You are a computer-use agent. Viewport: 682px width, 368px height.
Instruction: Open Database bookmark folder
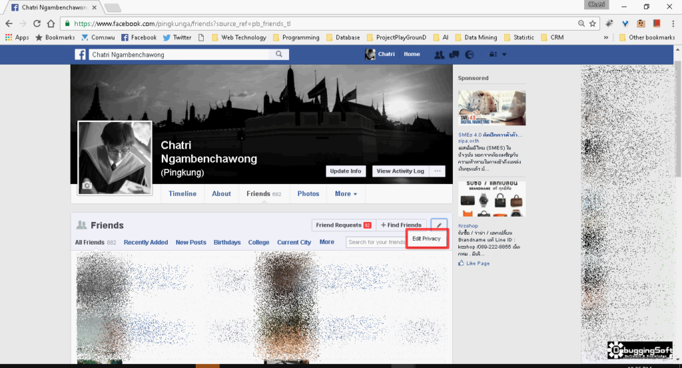(343, 37)
